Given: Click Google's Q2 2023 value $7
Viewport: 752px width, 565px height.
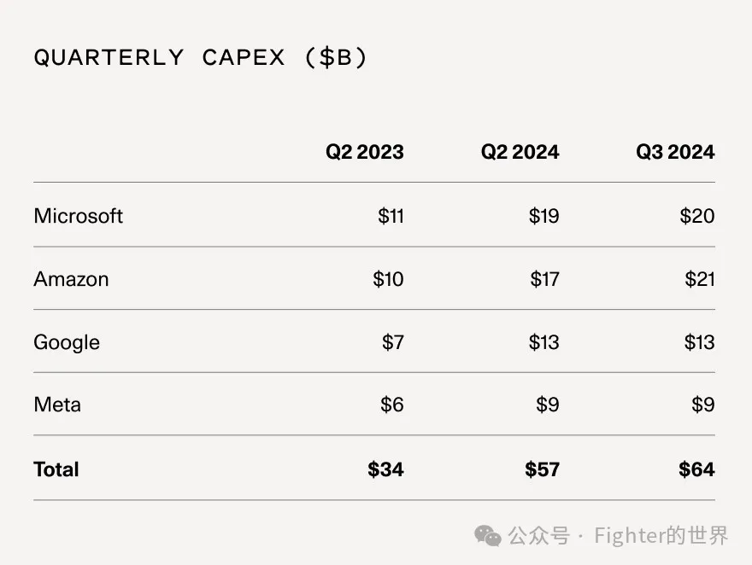Looking at the screenshot, I should pos(393,342).
